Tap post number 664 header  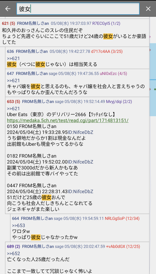(x=15, y=218)
